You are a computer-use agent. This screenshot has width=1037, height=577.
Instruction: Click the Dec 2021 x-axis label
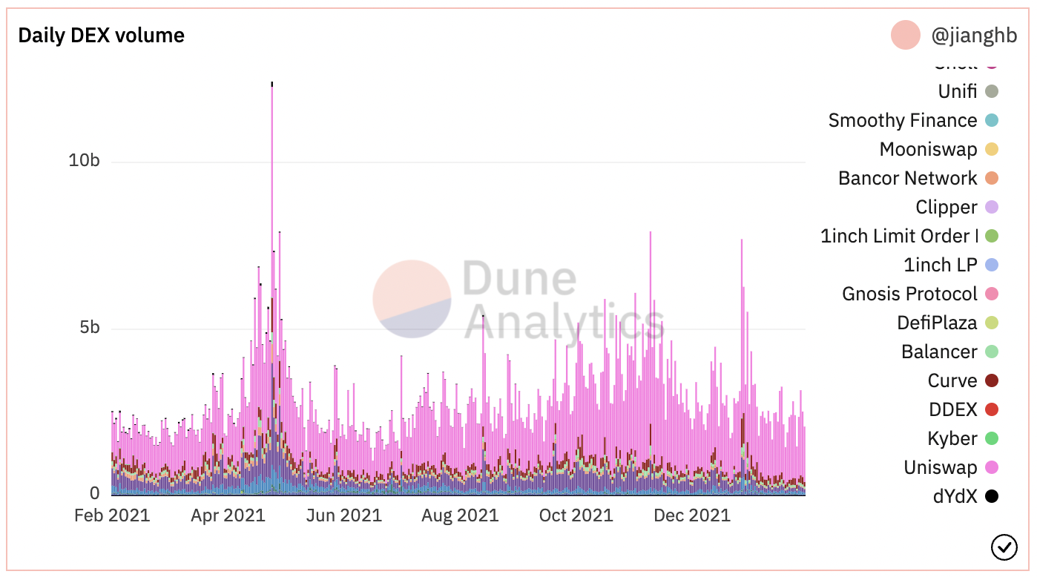click(692, 515)
